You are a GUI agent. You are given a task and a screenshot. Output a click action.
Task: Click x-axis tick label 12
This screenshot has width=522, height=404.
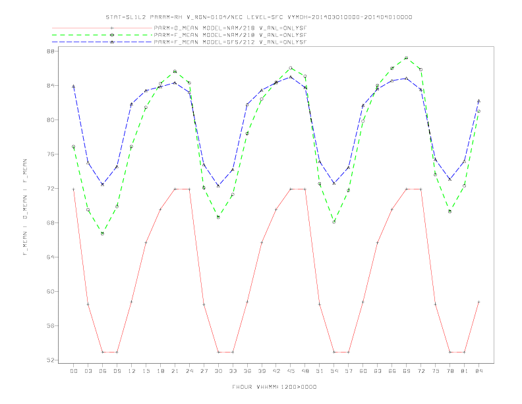tap(132, 371)
